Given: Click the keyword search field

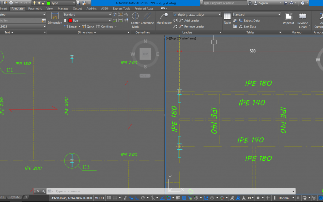Looking at the screenshot, I should [x=225, y=3].
